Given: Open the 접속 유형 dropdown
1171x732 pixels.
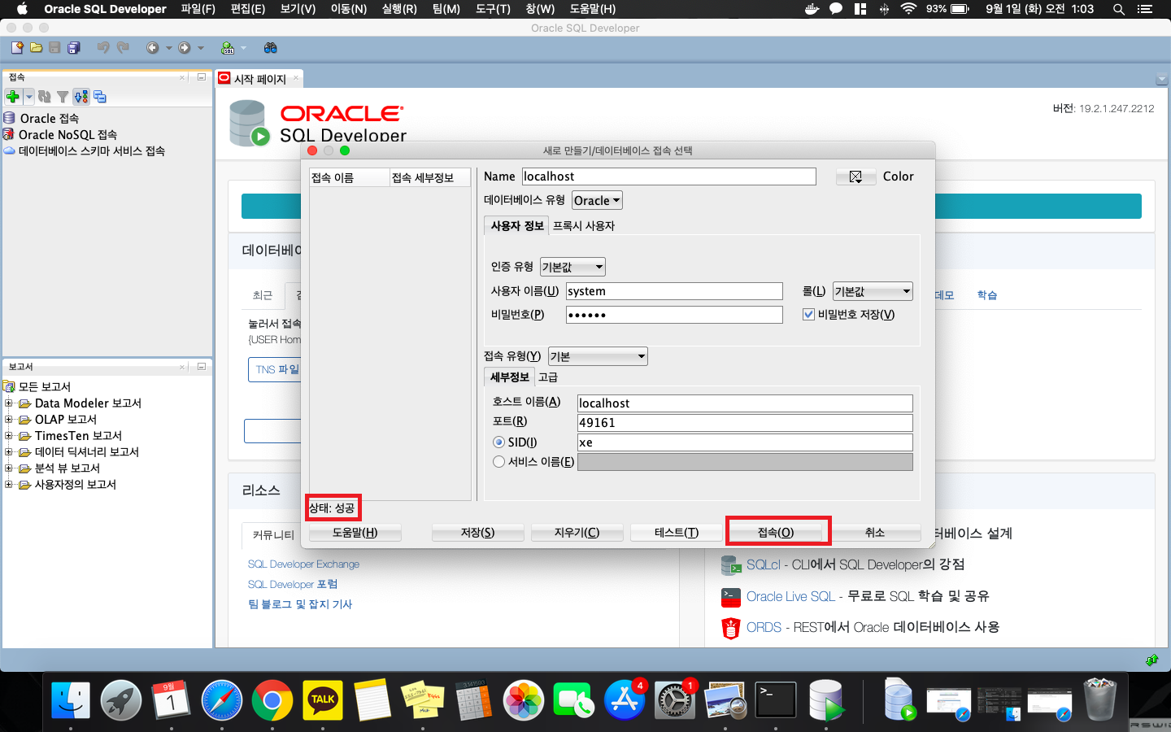Looking at the screenshot, I should tap(598, 356).
